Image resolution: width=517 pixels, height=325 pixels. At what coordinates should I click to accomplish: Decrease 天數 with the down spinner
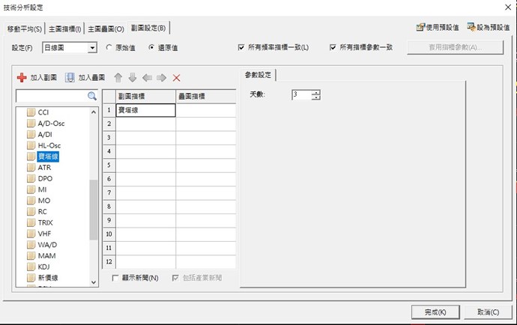[316, 97]
